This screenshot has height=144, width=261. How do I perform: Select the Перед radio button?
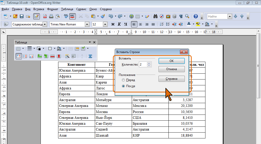[123, 80]
